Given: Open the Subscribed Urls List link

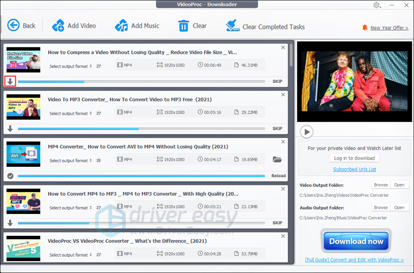Looking at the screenshot, I should pyautogui.click(x=354, y=169).
